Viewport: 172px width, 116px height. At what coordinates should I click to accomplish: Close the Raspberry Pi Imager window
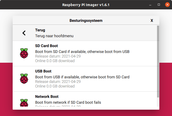167,5
